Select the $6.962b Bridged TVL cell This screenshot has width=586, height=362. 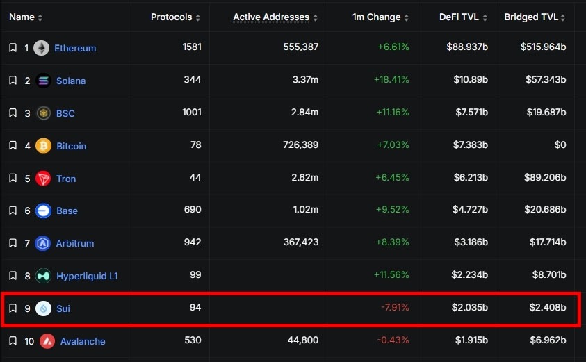pyautogui.click(x=548, y=340)
